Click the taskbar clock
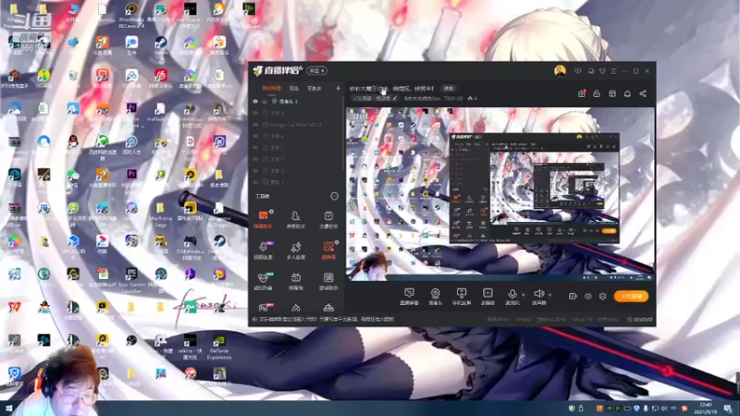 (706, 409)
